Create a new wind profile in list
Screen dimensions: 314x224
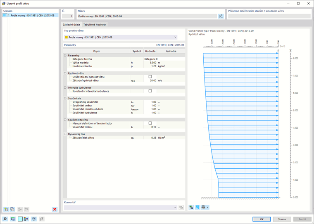pyautogui.click(x=6, y=209)
